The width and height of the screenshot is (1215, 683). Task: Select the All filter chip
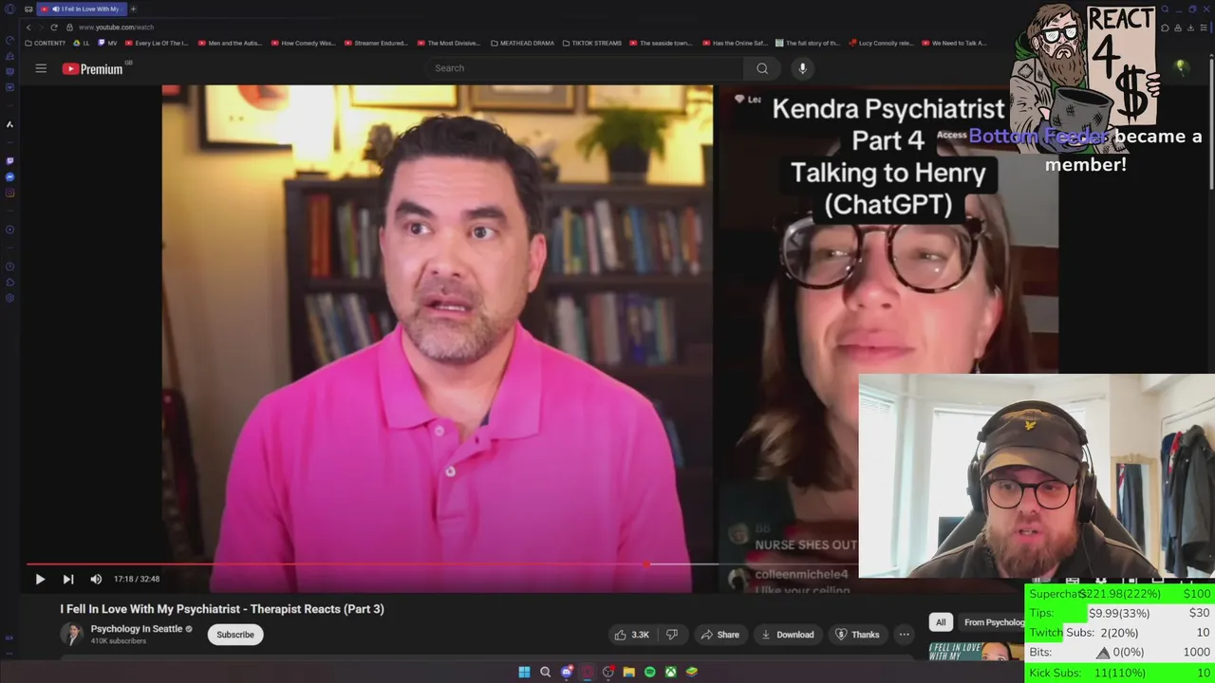(x=941, y=622)
